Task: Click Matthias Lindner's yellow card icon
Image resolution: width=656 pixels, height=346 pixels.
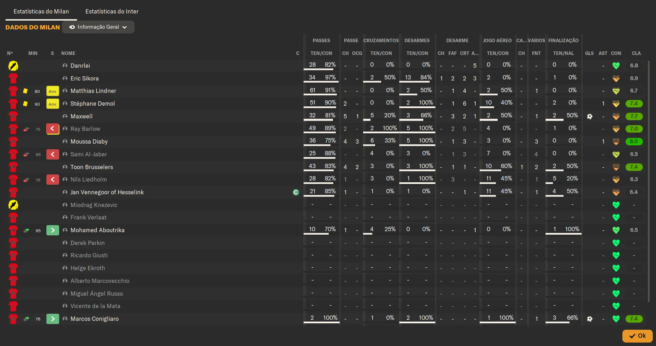Action: [25, 91]
